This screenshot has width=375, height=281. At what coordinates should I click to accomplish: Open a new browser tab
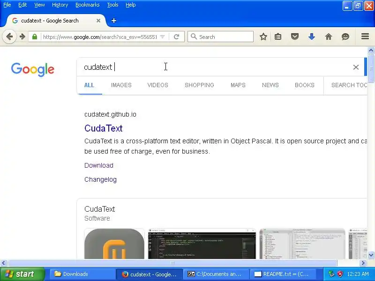tap(114, 21)
